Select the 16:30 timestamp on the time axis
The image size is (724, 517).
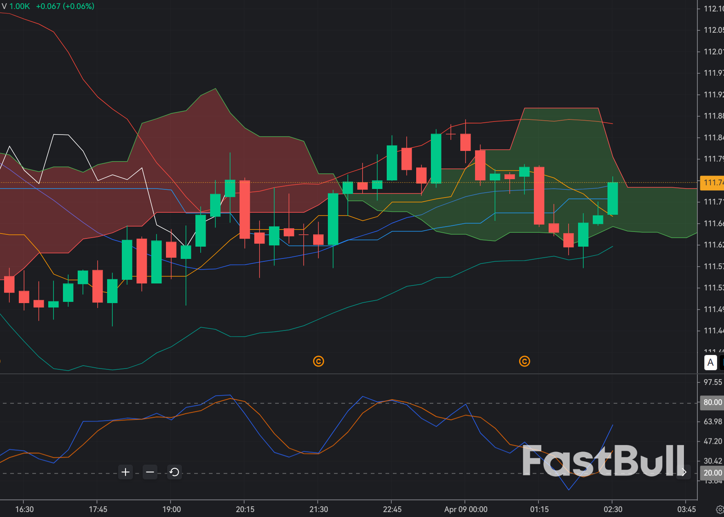24,510
